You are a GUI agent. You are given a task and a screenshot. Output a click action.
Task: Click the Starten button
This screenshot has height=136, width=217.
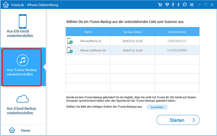[x=178, y=120]
